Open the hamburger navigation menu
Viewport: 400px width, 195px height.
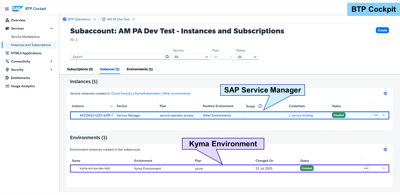pyautogui.click(x=7, y=9)
